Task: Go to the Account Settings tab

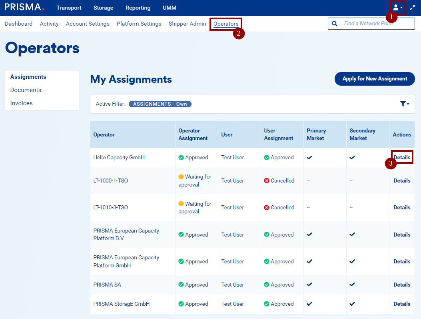Action: pyautogui.click(x=88, y=24)
